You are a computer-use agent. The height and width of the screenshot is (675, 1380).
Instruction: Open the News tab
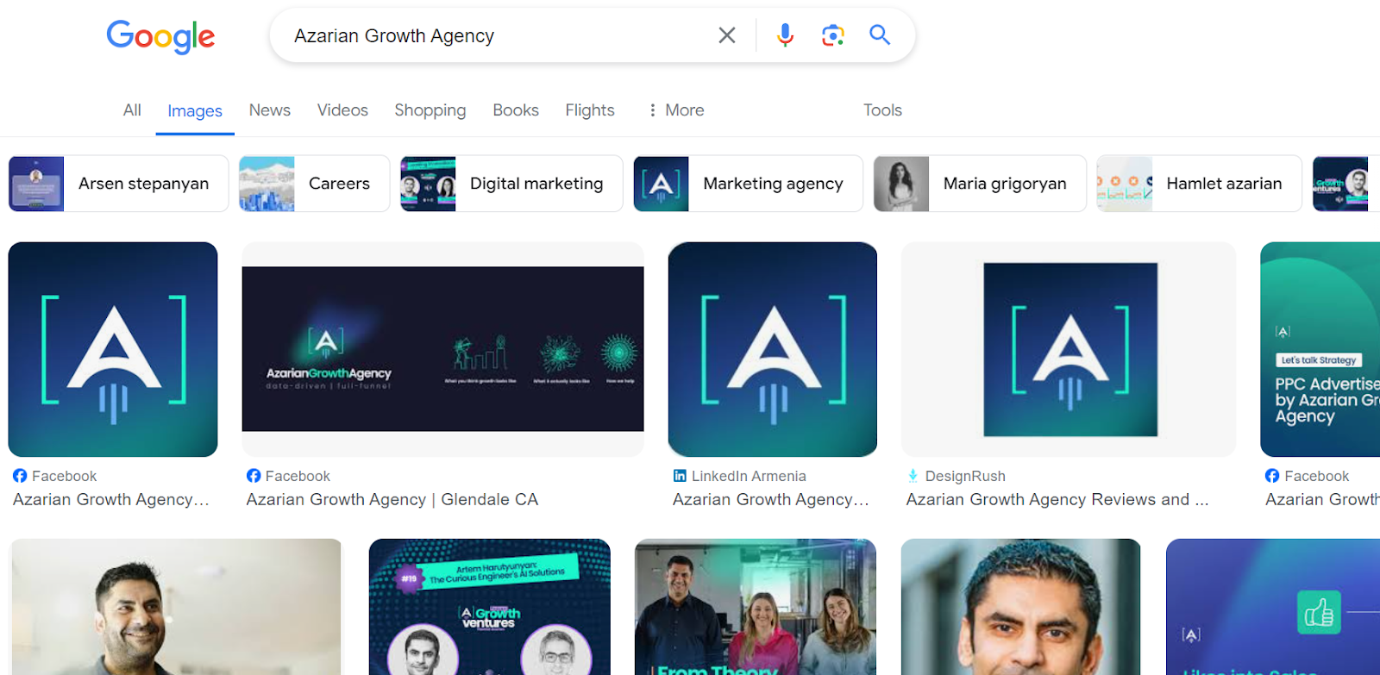click(270, 110)
